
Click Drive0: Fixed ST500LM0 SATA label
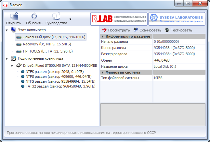pyautogui.click(x=60, y=65)
